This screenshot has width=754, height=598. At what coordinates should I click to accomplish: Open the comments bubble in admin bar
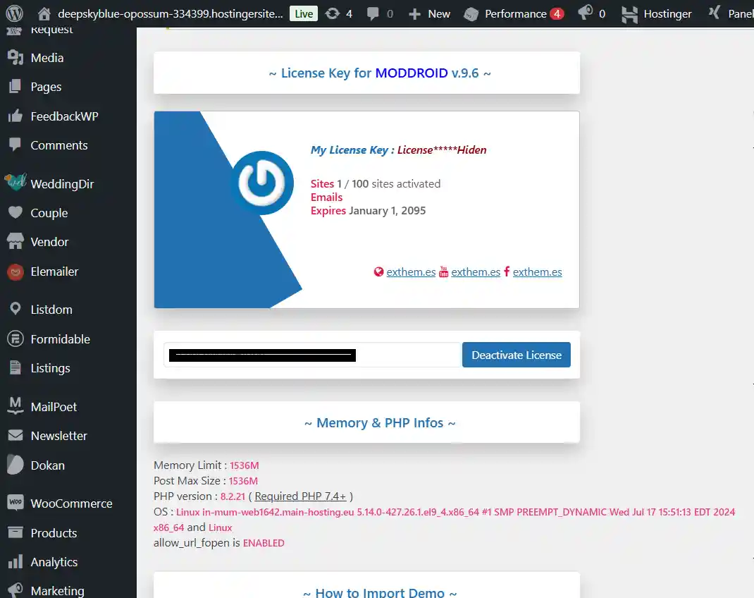tap(373, 13)
